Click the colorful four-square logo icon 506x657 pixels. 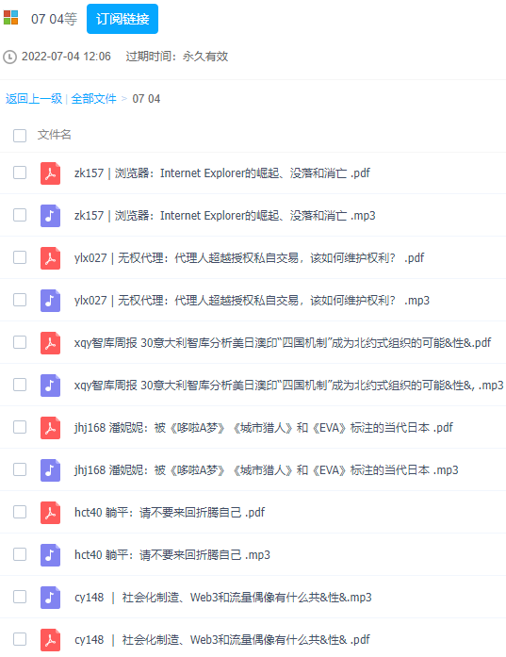click(11, 18)
